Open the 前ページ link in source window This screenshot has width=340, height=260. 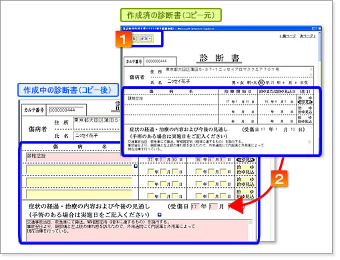point(288,36)
